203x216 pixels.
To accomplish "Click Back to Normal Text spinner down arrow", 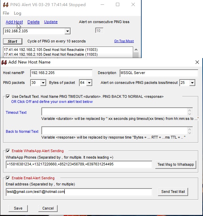I will (190, 133).
